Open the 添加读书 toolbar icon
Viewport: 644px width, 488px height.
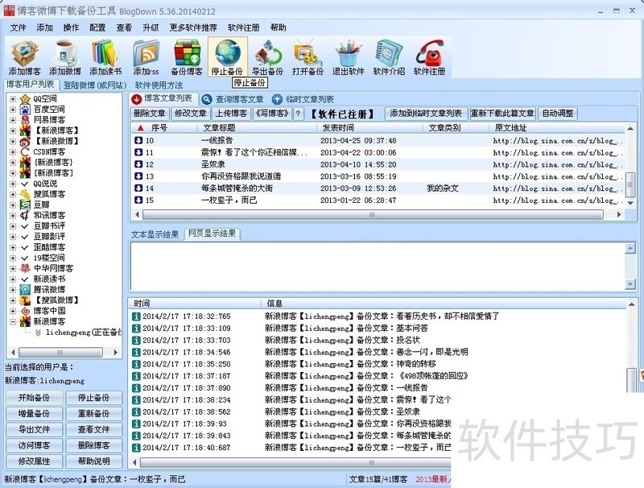tap(105, 56)
